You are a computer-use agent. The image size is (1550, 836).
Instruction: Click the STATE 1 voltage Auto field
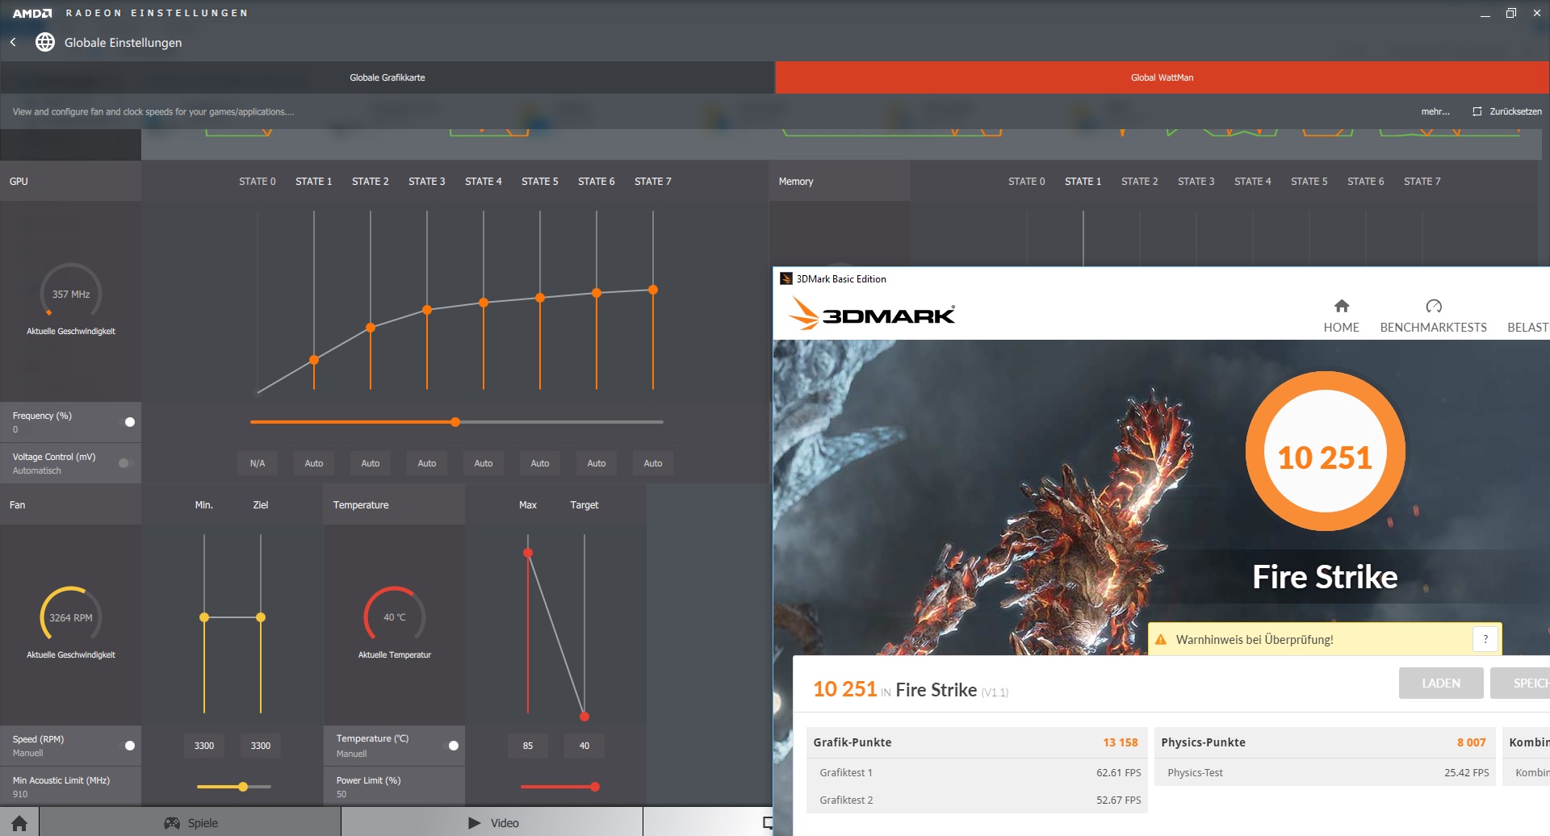[x=314, y=463]
